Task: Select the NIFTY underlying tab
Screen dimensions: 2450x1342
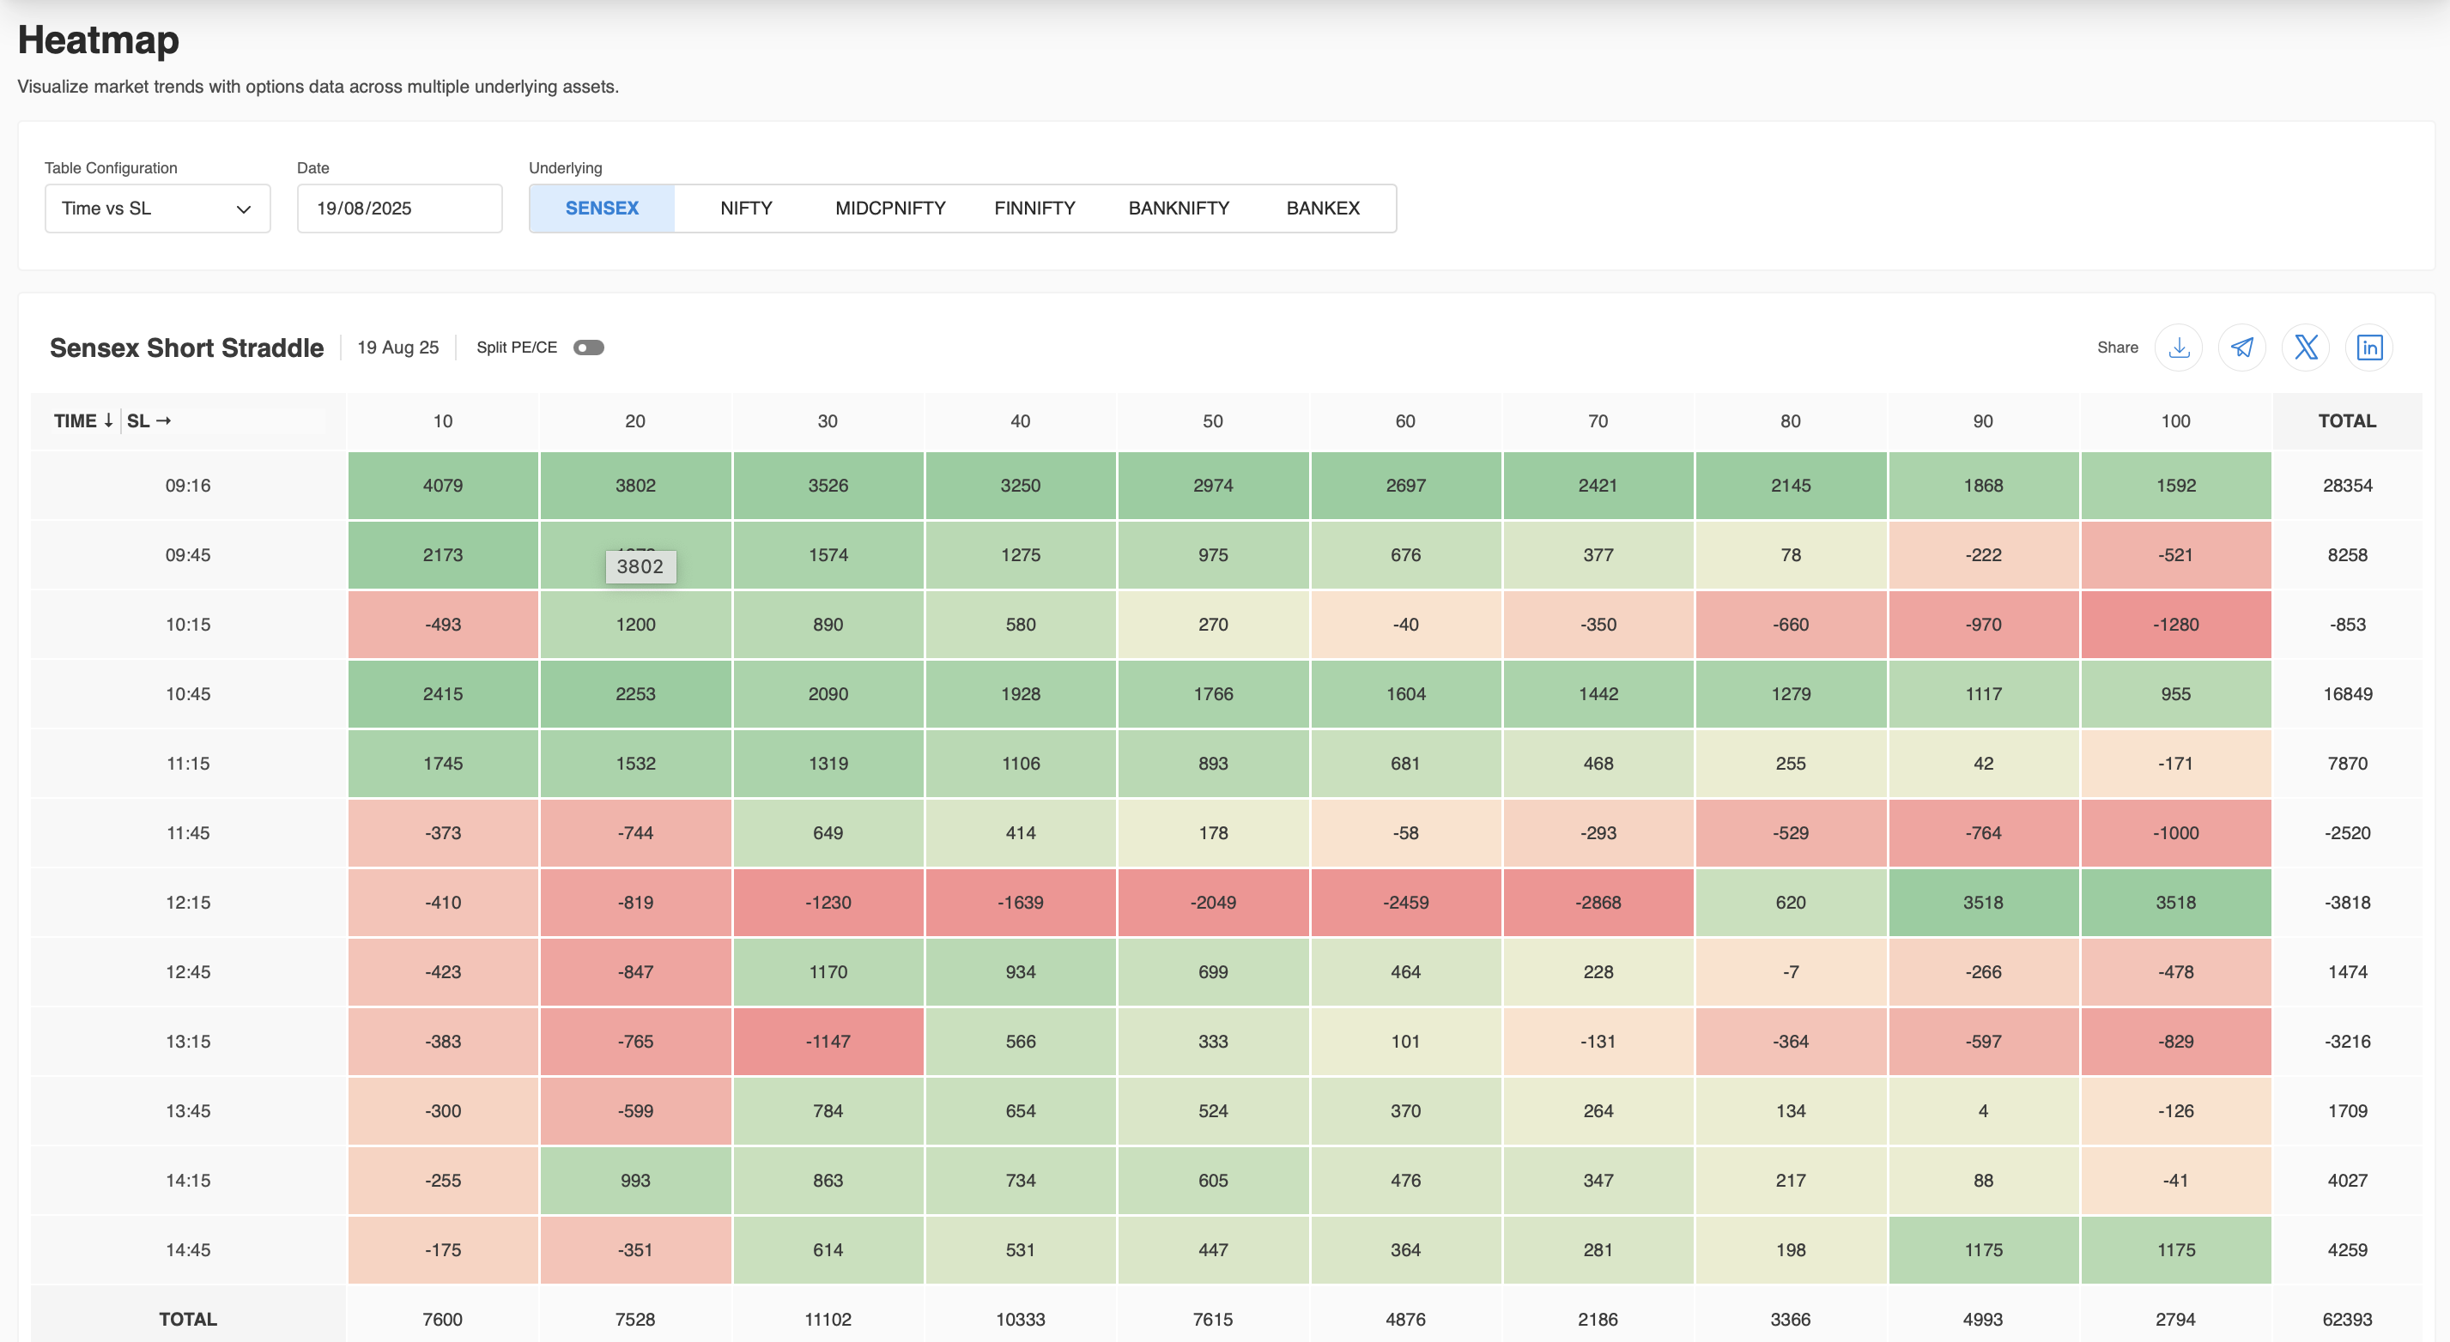Action: tap(746, 209)
